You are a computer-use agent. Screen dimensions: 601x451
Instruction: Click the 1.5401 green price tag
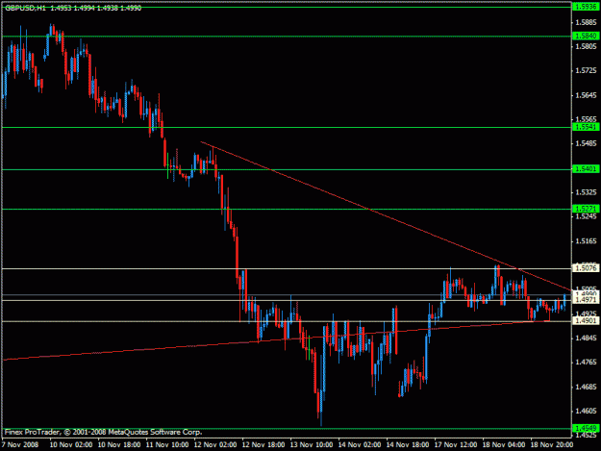586,169
